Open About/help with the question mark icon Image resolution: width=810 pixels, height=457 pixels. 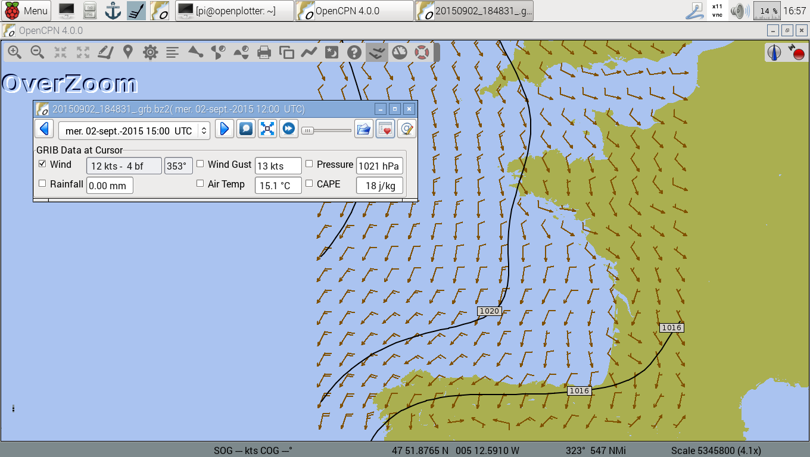point(354,52)
